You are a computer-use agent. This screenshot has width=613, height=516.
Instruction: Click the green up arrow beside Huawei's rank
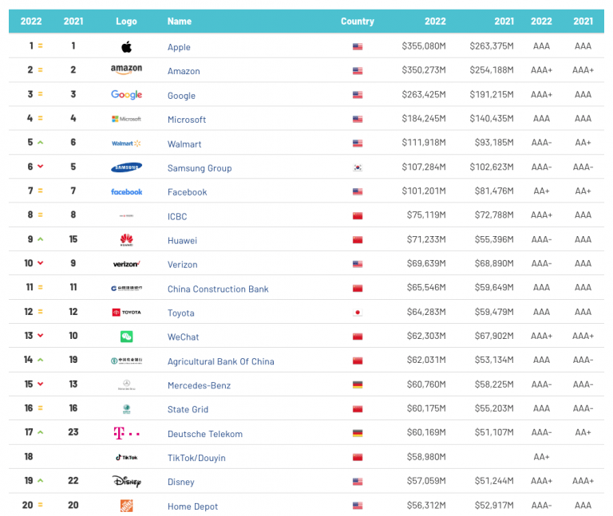[40, 239]
